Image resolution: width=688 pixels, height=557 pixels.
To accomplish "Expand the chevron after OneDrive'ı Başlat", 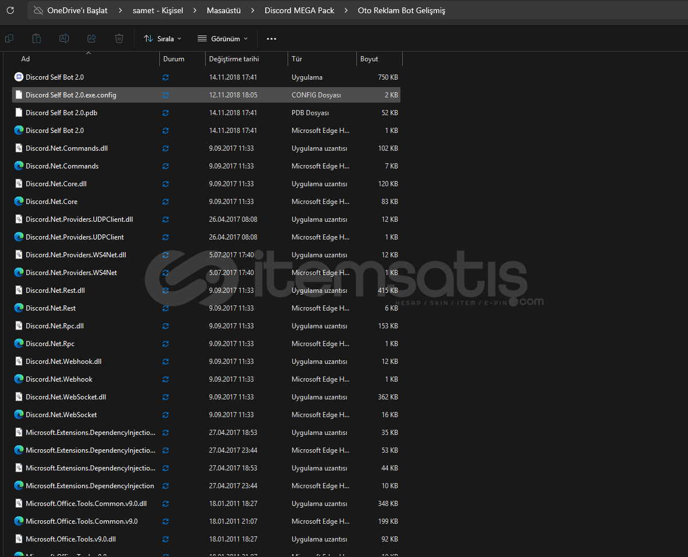I will (x=120, y=10).
